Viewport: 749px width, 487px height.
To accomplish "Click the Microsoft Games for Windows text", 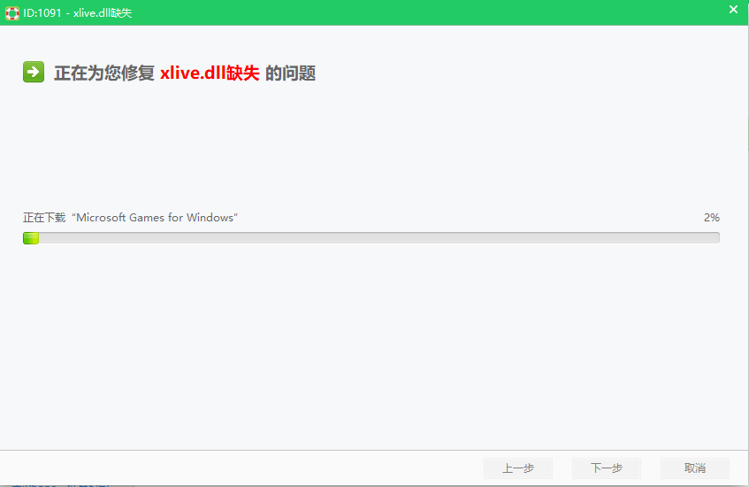I will pos(154,218).
